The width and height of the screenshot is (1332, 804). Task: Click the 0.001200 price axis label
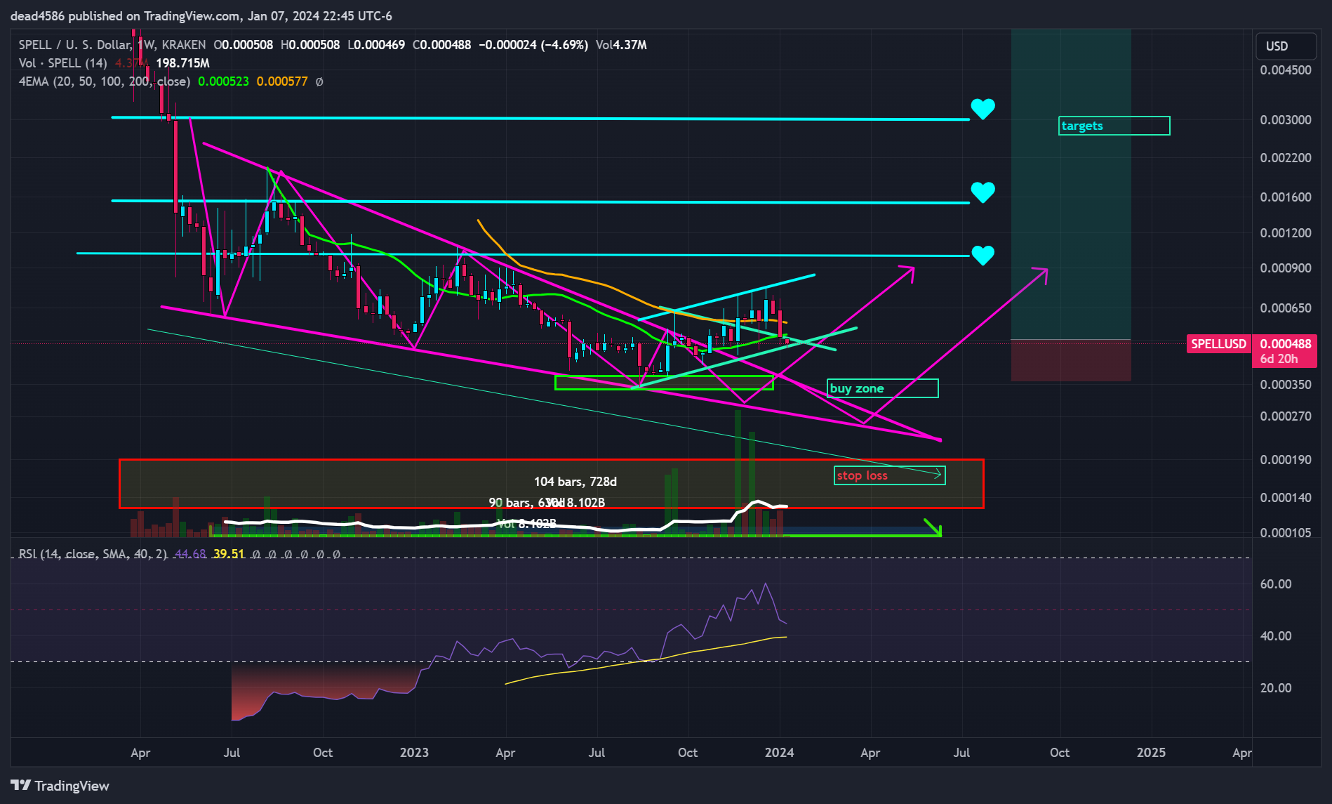[x=1286, y=233]
